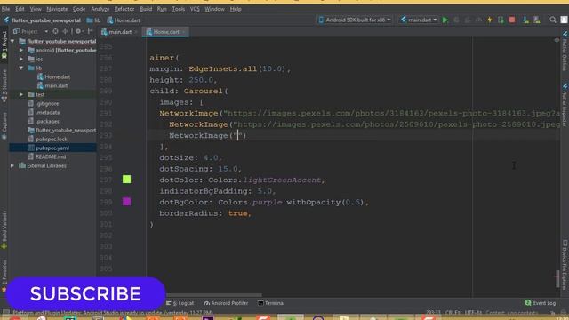Open the AVD Manager toolbar icon
This screenshot has height=320, width=569.
pyautogui.click(x=525, y=20)
